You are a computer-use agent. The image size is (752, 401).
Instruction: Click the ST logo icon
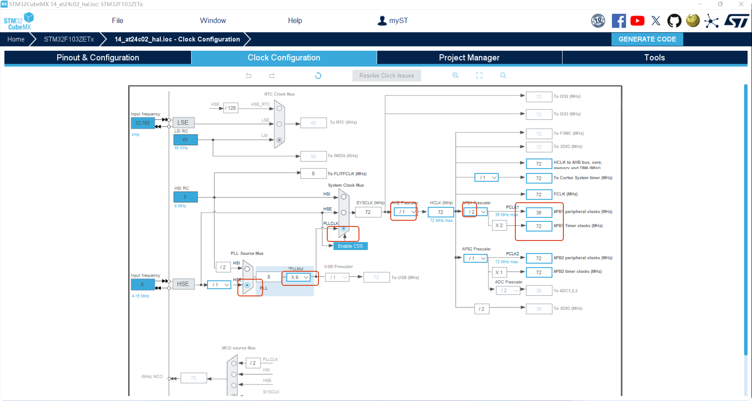pyautogui.click(x=736, y=21)
